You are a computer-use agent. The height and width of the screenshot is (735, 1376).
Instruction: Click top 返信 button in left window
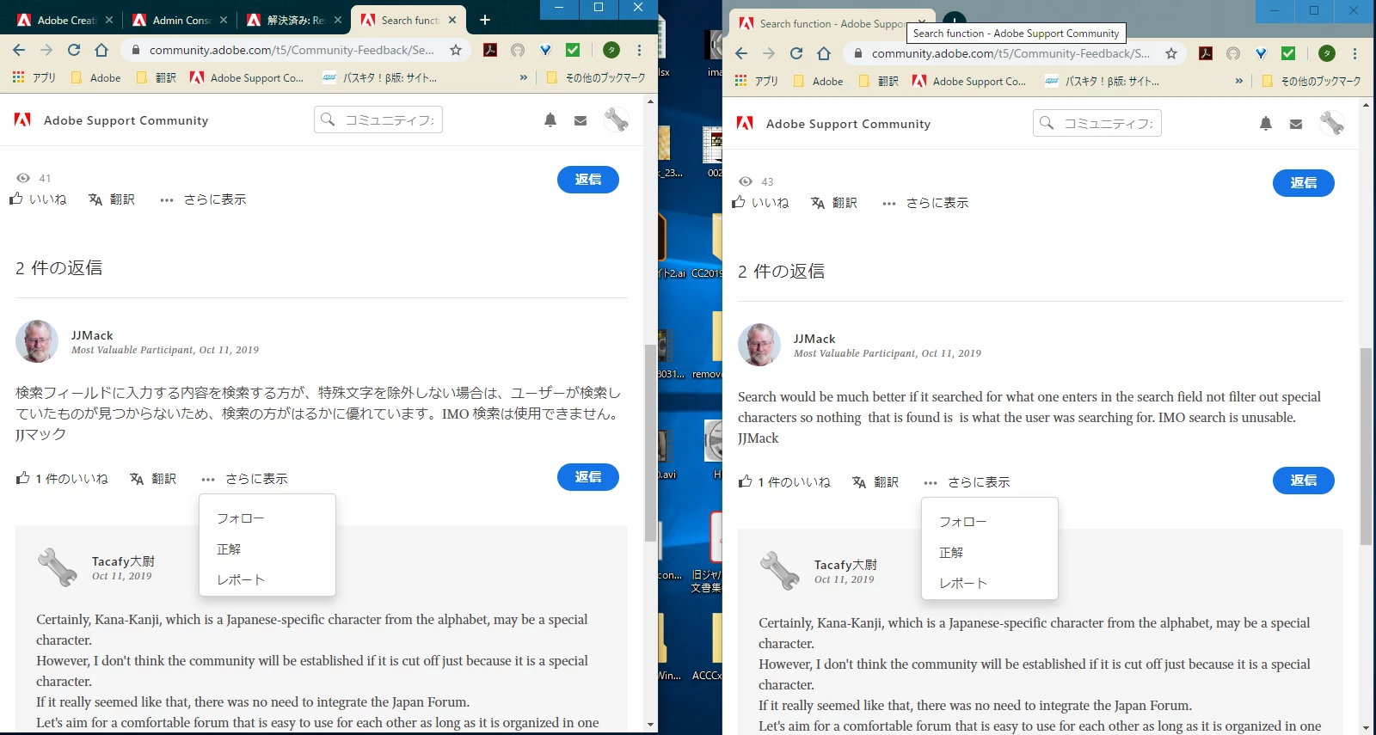coord(588,180)
